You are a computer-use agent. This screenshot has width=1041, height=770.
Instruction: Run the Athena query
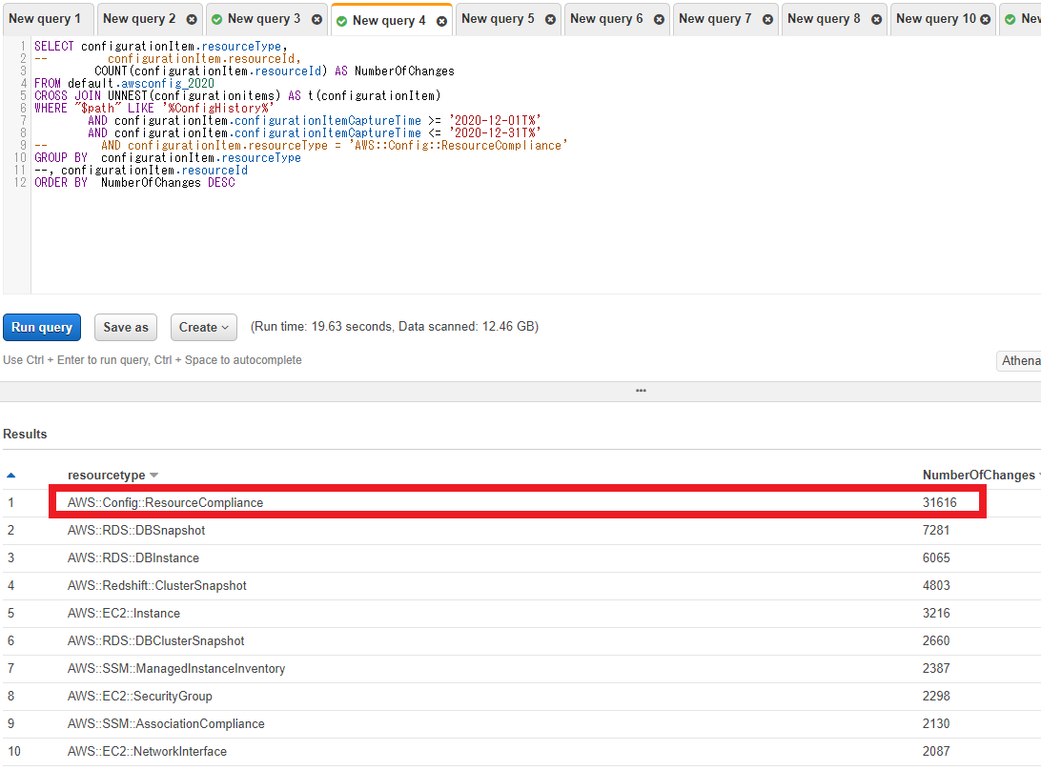[x=42, y=327]
